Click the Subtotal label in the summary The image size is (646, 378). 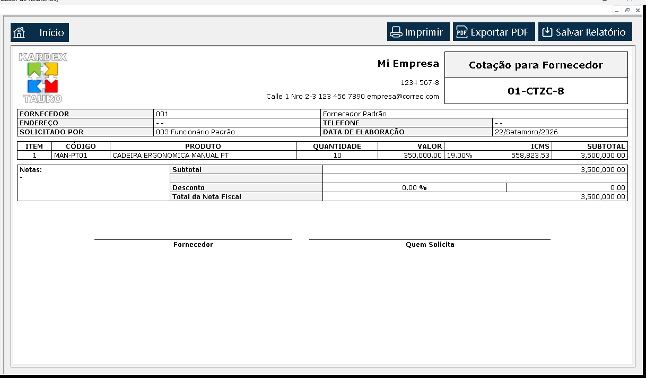tap(187, 170)
